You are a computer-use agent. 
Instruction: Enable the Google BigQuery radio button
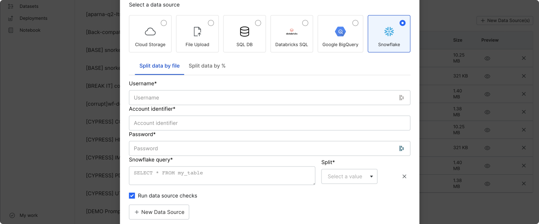coord(355,23)
